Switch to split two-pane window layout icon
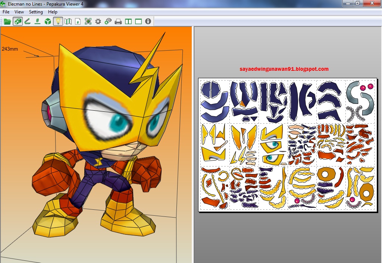Screen dimensions: 382x263 128,21
